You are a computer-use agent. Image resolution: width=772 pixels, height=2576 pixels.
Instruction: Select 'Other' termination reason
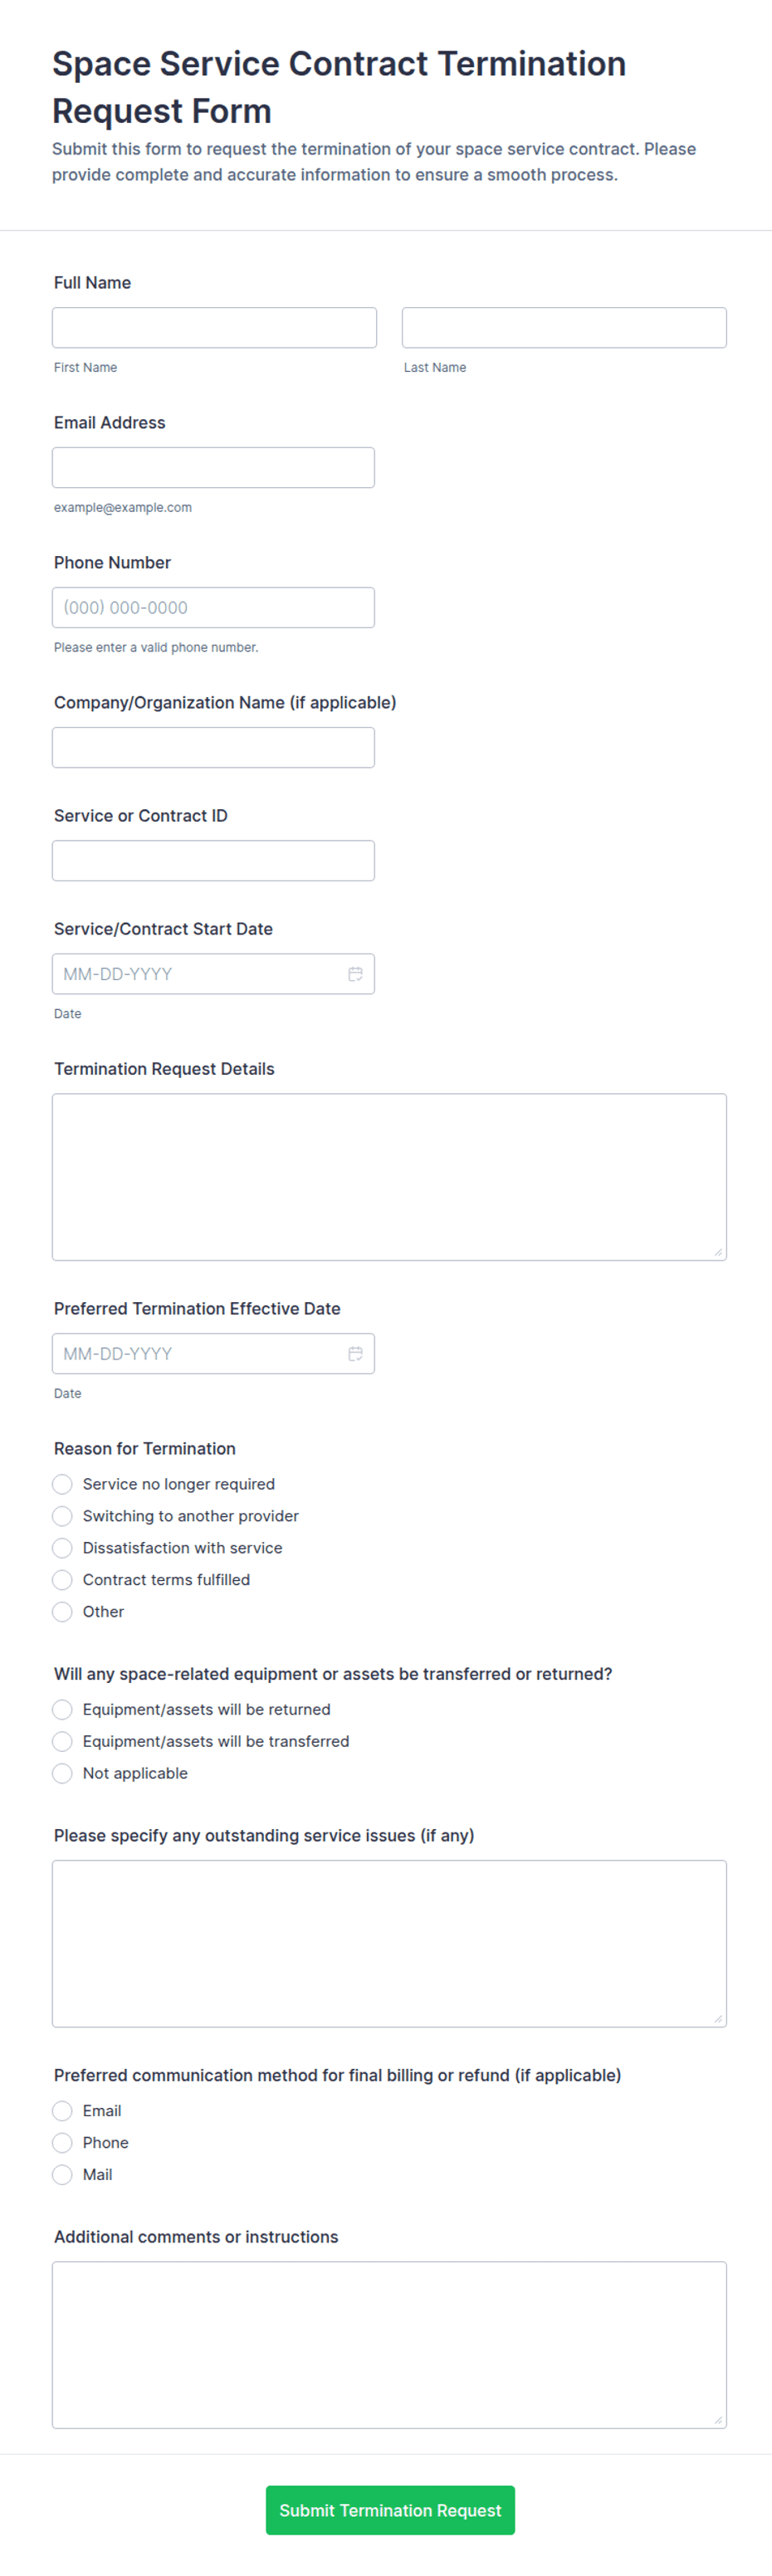[62, 1612]
